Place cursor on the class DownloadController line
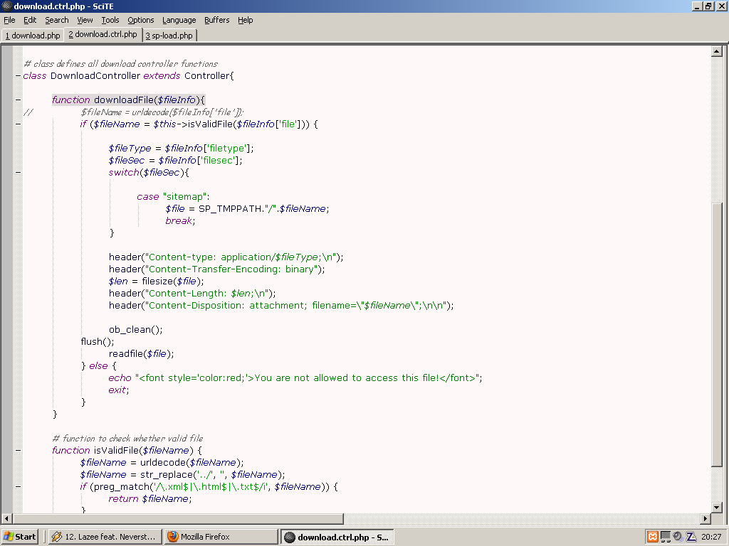The image size is (729, 546). [x=128, y=75]
